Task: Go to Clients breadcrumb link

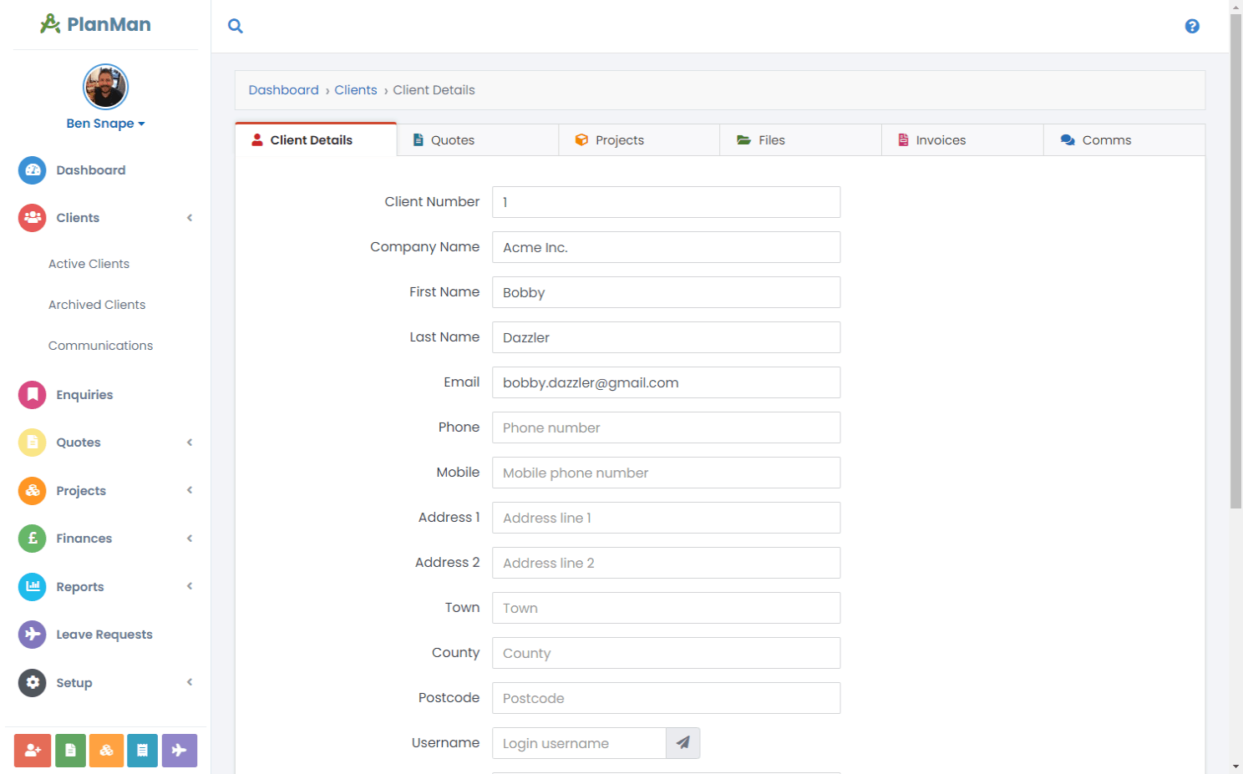Action: pos(356,90)
